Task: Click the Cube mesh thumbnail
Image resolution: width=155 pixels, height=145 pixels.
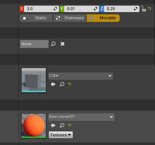Action: point(34,80)
